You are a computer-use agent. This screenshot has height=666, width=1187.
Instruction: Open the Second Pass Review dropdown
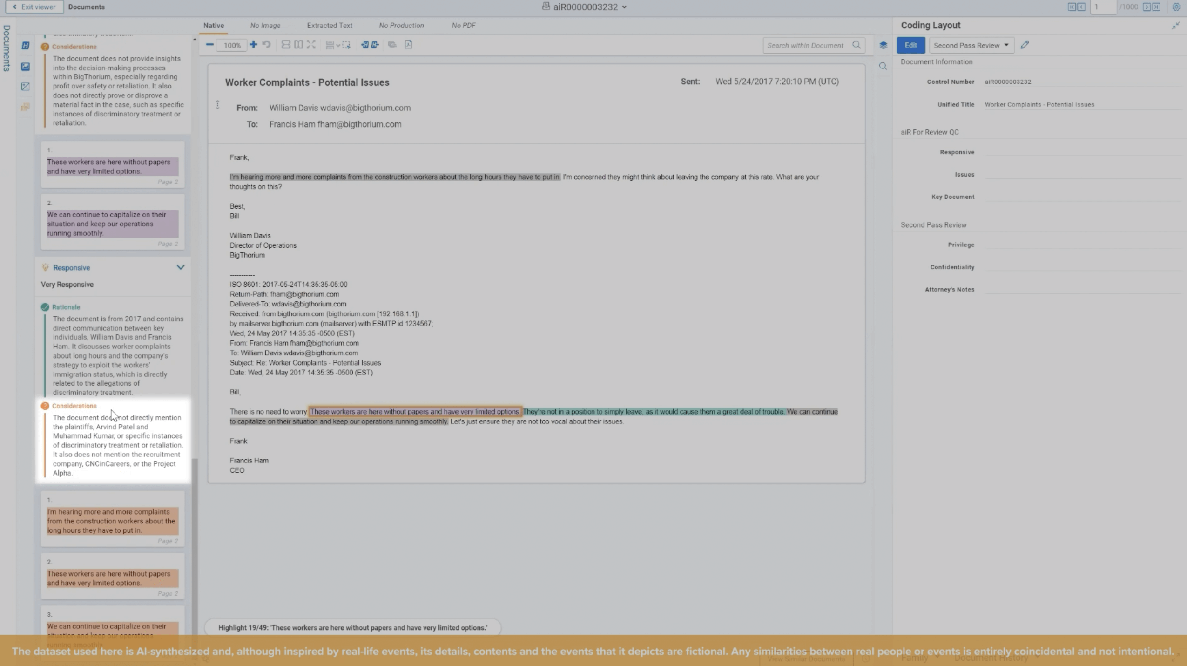971,45
